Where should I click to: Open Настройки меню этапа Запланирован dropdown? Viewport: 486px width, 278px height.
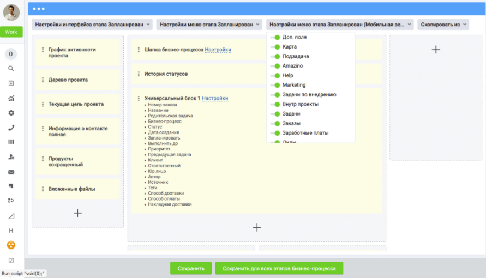(x=209, y=25)
